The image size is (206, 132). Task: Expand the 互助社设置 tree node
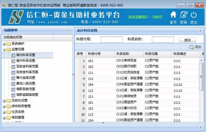[4, 101]
